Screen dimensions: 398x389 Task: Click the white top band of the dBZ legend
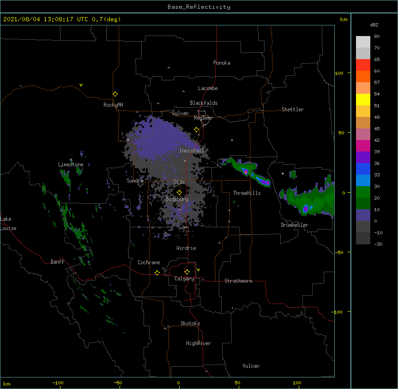[x=363, y=42]
